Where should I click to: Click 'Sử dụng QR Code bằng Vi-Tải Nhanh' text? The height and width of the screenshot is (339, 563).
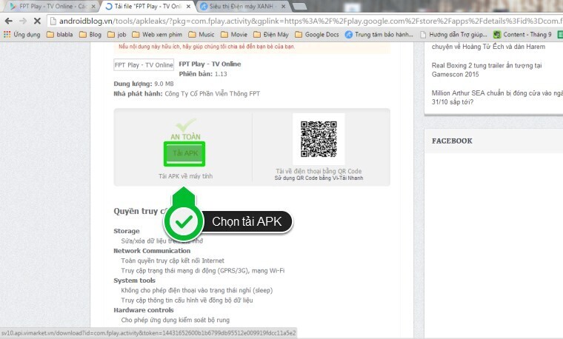click(319, 178)
